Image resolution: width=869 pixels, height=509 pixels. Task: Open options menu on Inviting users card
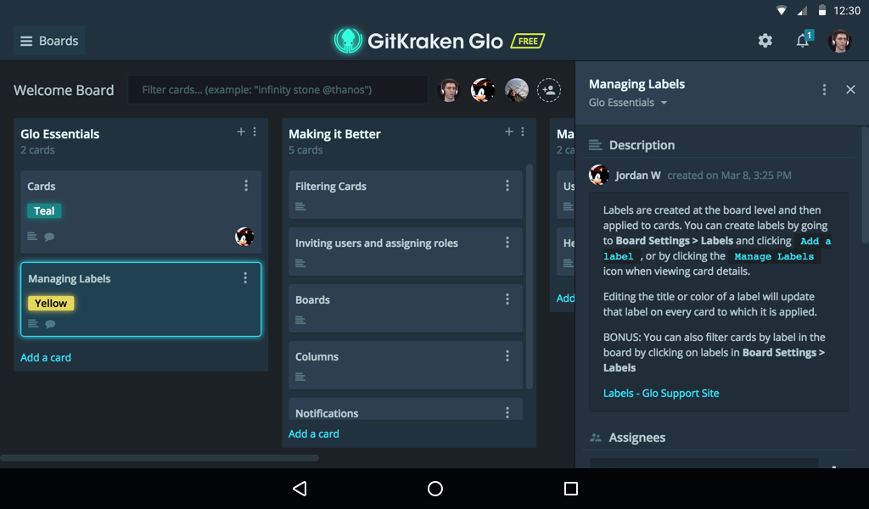[x=507, y=242]
